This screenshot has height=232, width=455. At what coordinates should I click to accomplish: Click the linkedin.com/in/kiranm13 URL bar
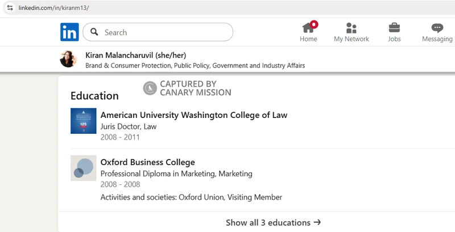tap(53, 8)
